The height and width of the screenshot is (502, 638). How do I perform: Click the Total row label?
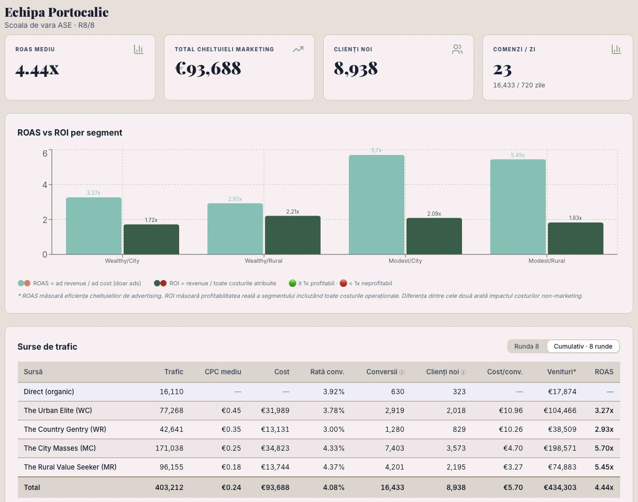tap(32, 487)
